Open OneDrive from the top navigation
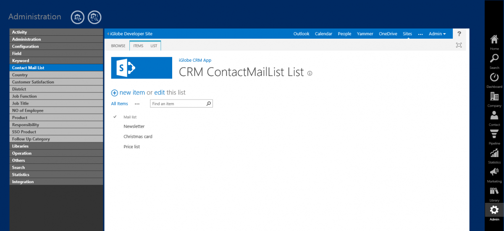 (388, 34)
